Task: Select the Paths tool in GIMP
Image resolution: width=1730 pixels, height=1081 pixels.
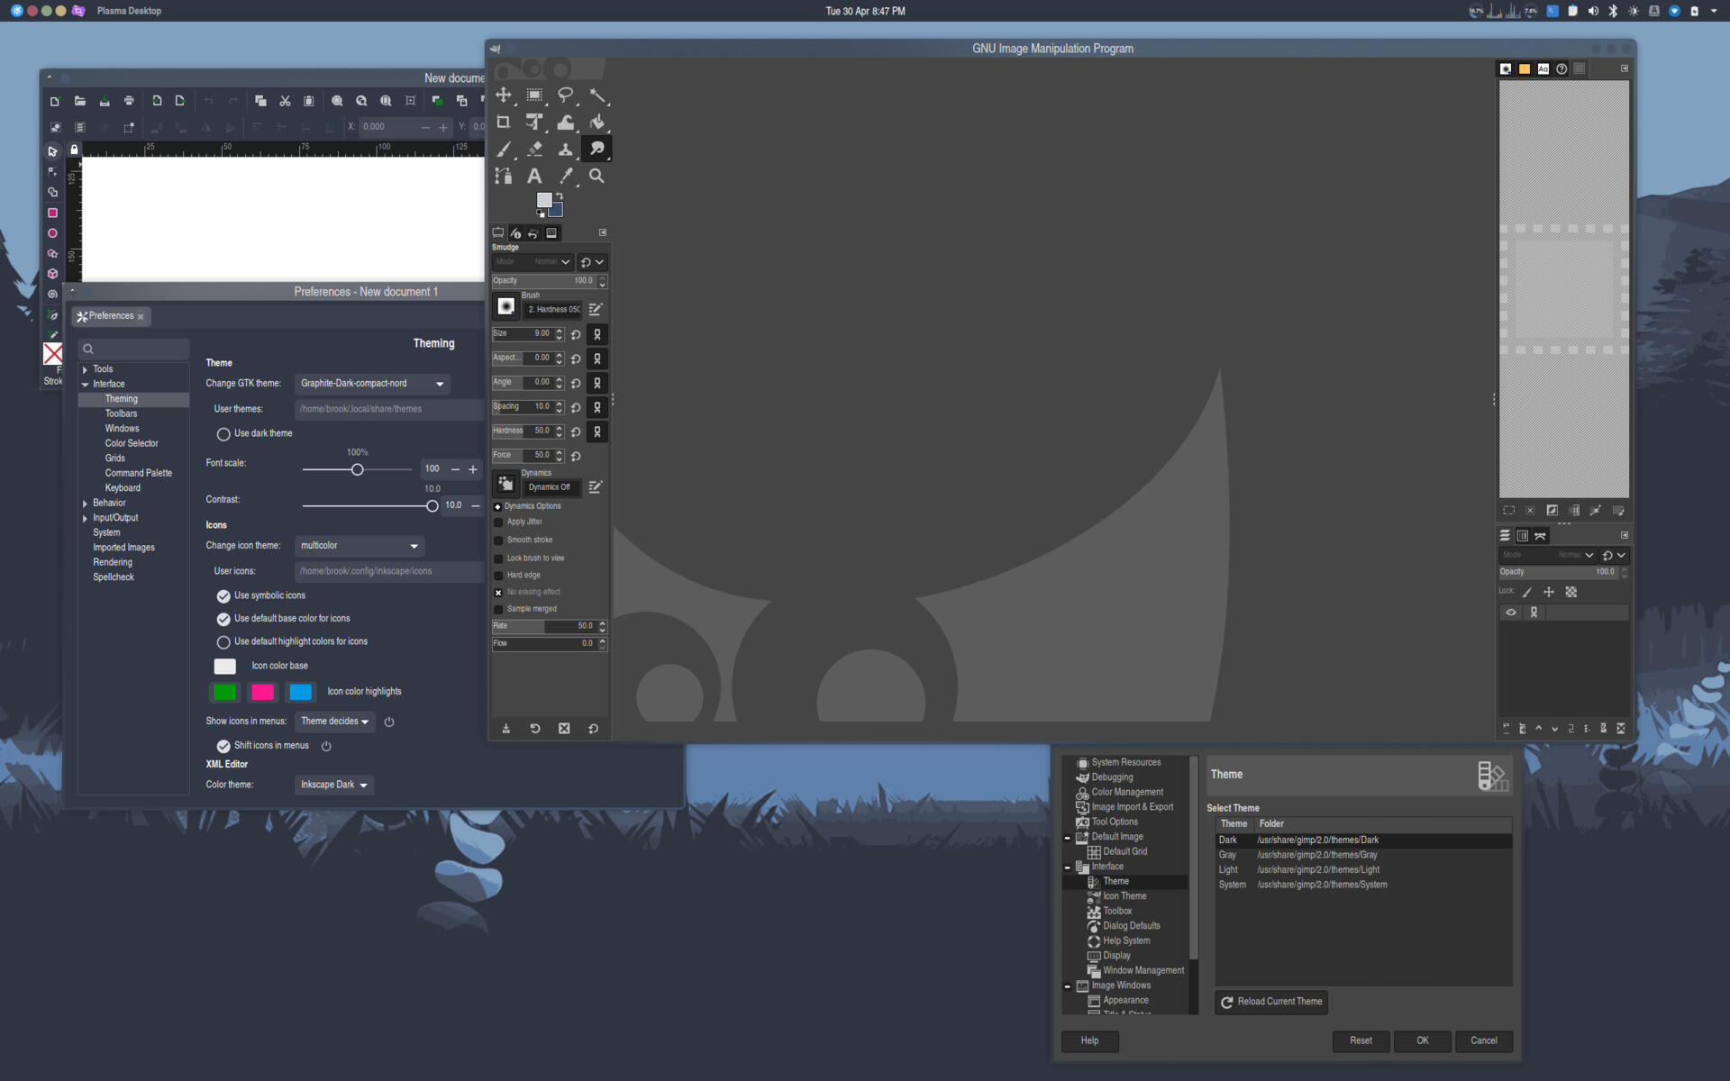Action: 503,177
